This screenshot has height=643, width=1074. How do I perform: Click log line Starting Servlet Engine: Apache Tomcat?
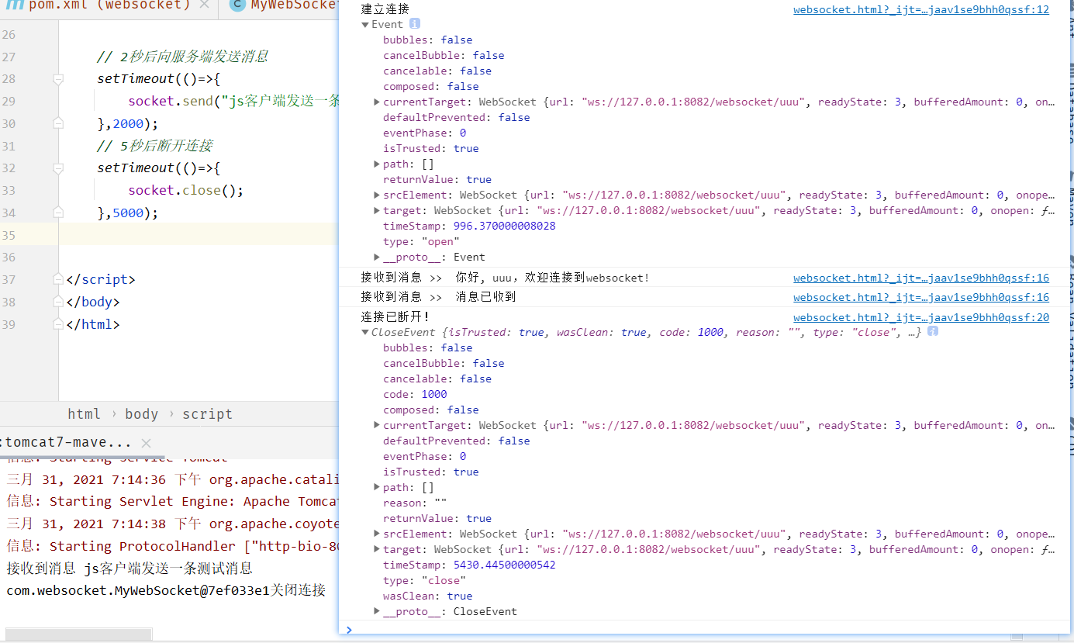click(173, 501)
